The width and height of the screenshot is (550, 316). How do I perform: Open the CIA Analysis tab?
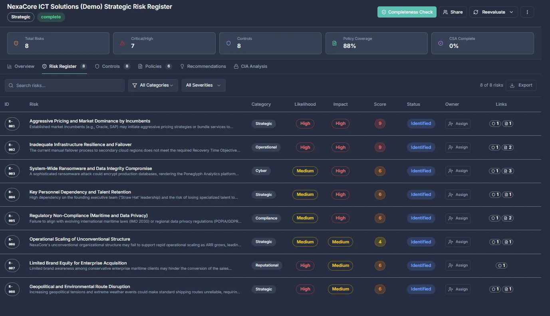click(x=250, y=66)
